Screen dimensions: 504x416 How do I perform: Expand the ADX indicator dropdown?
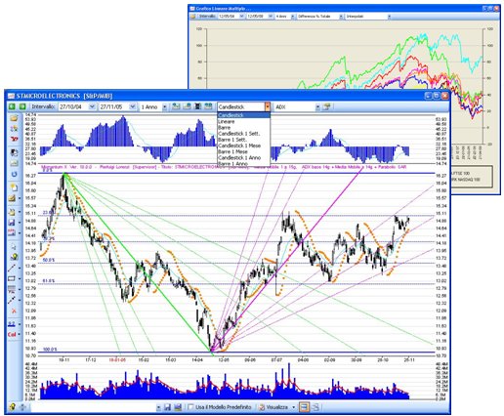tap(317, 107)
